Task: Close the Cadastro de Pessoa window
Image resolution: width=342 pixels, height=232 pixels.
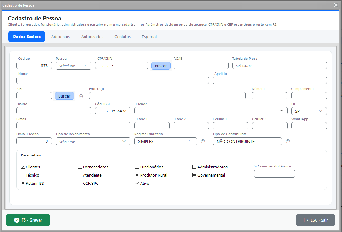Action: pyautogui.click(x=336, y=5)
